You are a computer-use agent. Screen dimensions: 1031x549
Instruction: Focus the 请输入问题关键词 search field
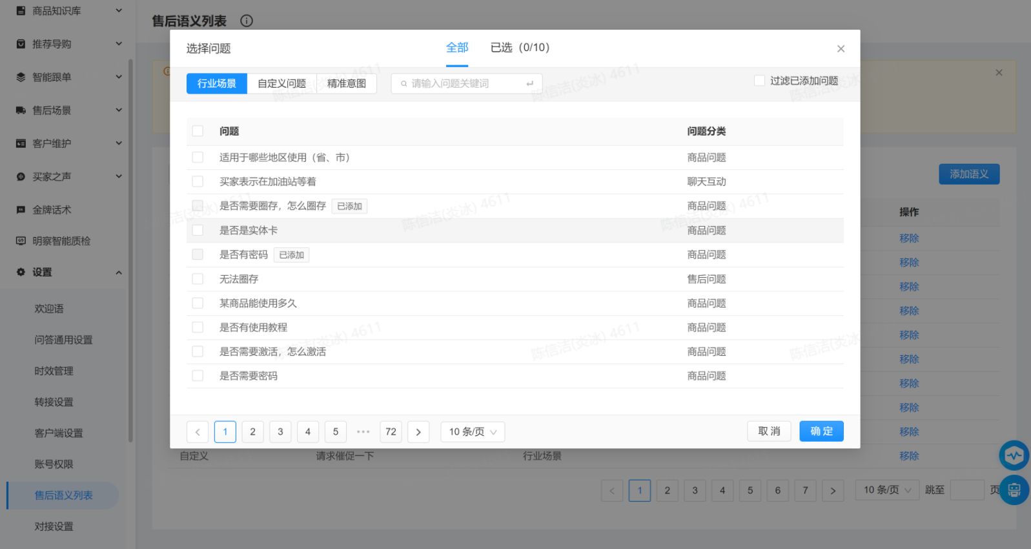click(467, 83)
